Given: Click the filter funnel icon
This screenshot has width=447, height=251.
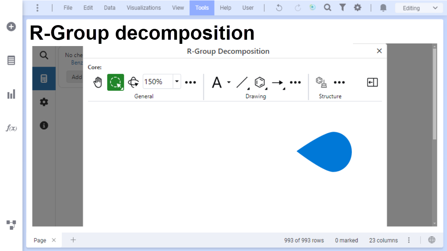Looking at the screenshot, I should (343, 8).
